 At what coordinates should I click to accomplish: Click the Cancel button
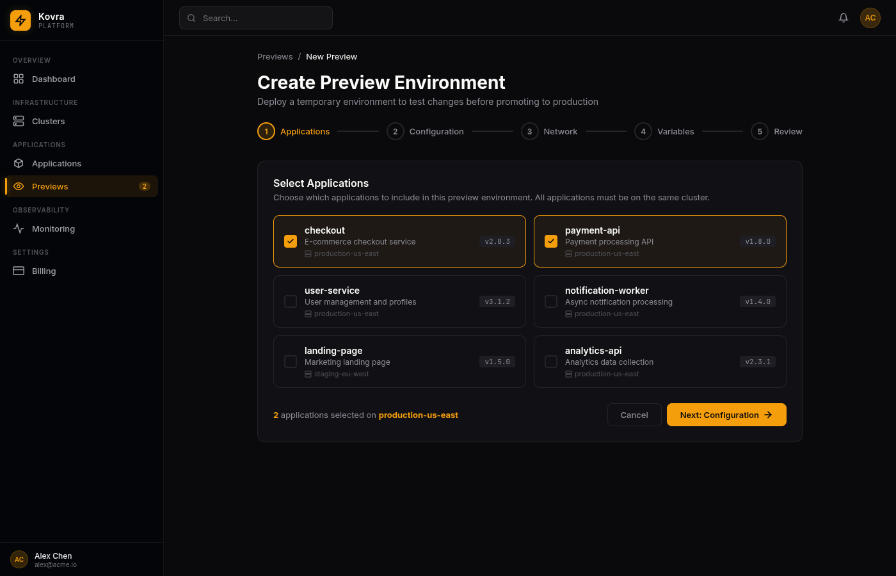tap(634, 415)
